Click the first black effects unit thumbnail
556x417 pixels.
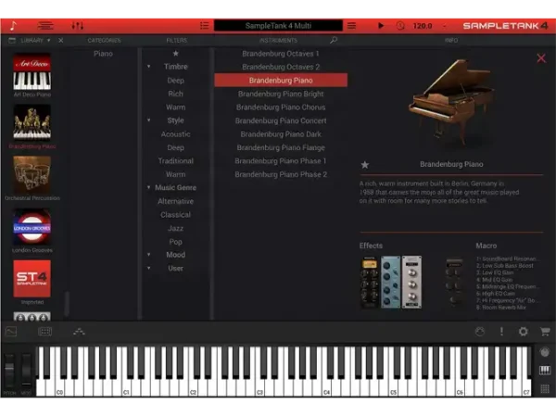(x=369, y=282)
